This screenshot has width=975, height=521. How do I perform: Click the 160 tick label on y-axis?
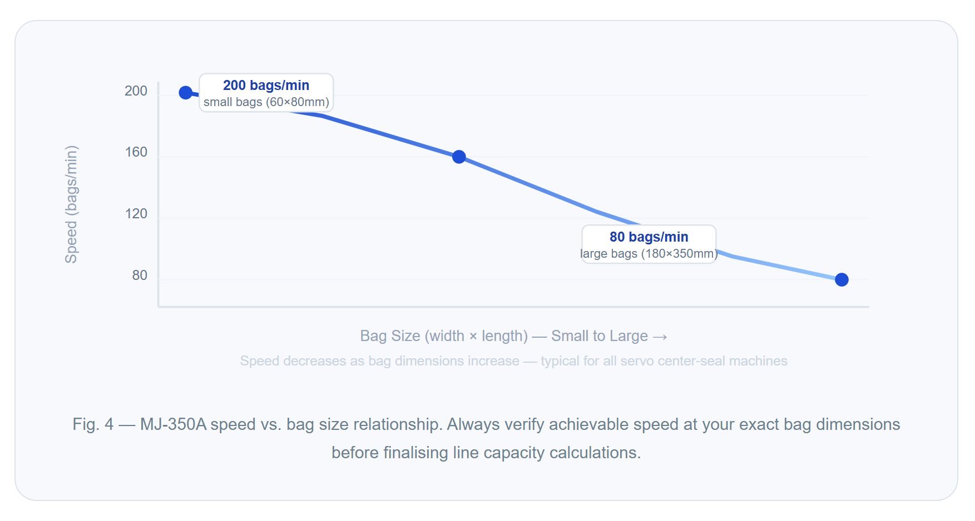point(136,152)
